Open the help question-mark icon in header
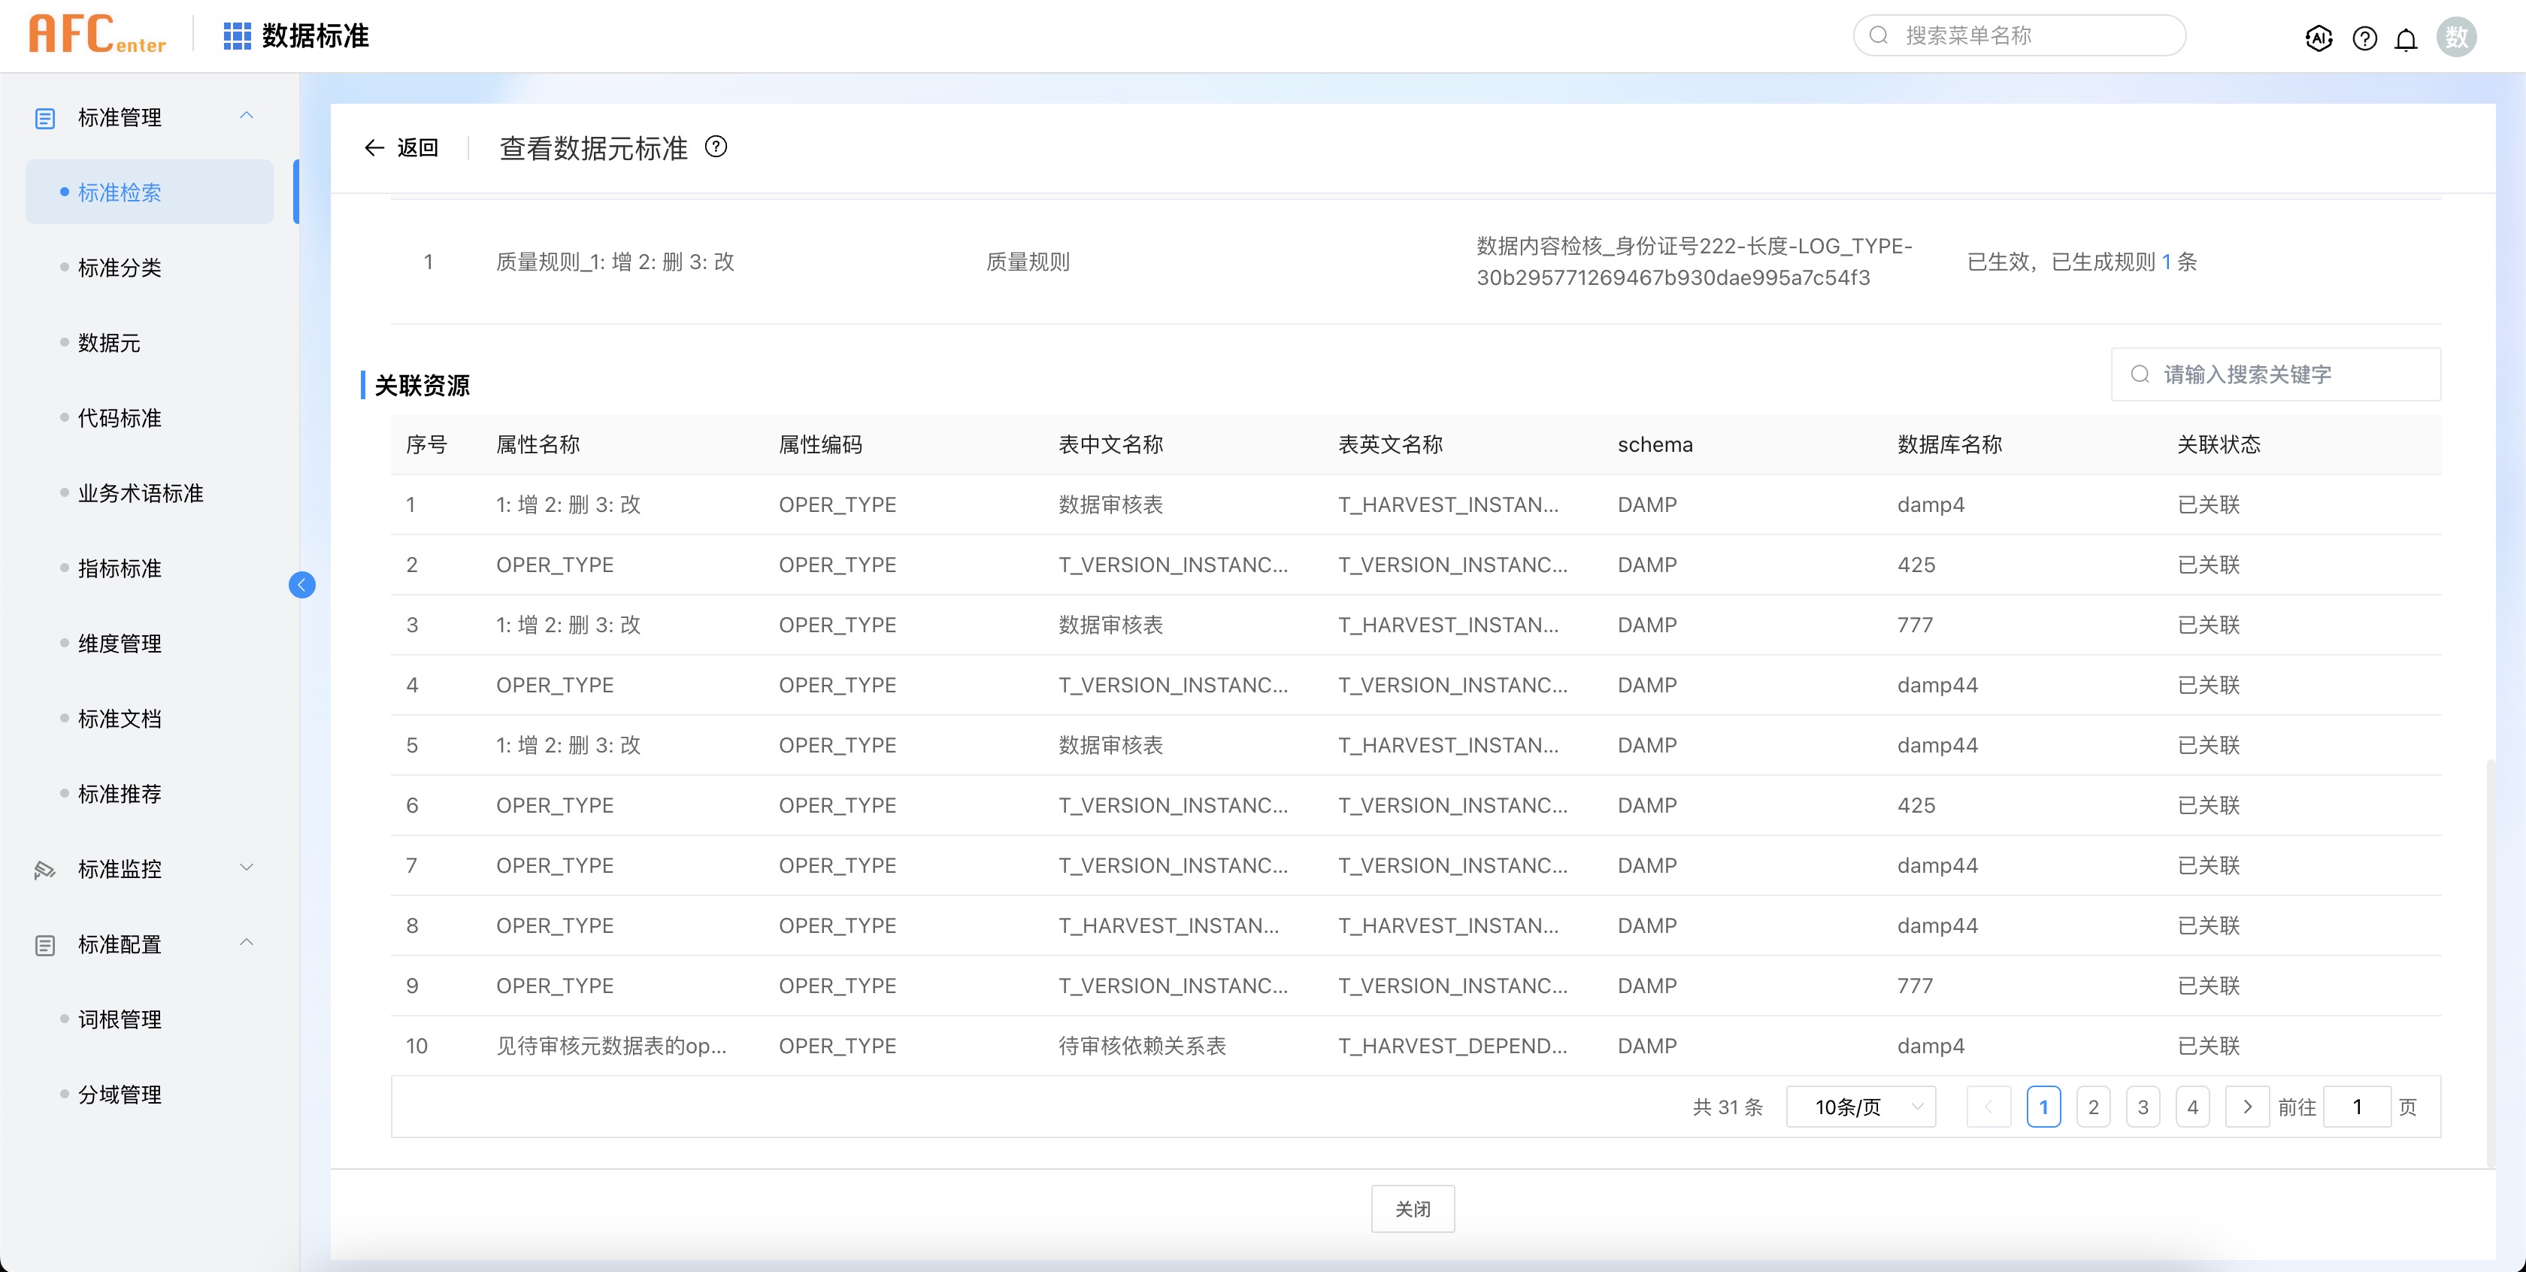This screenshot has height=1272, width=2526. [2364, 38]
